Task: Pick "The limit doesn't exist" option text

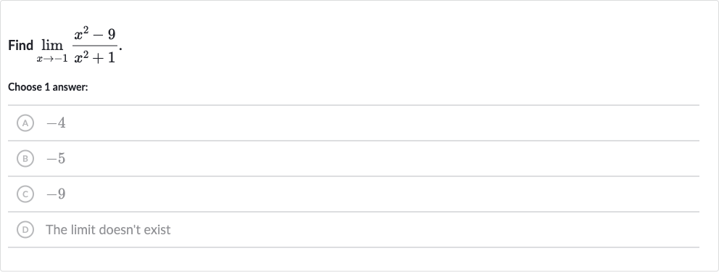Action: point(108,229)
